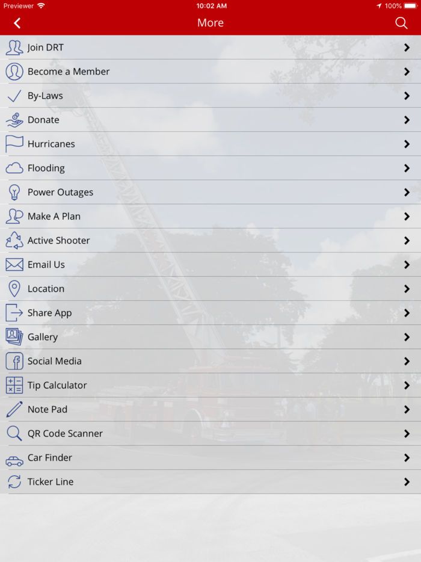
Task: Open the Active Shooter menu item
Action: tap(58, 241)
